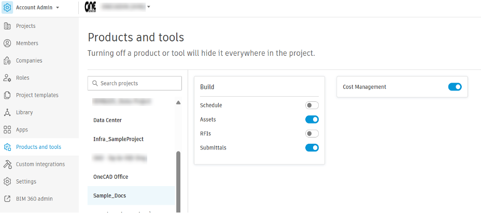The width and height of the screenshot is (481, 213).
Task: Click the project list scrollbar thumb
Action: (178, 181)
